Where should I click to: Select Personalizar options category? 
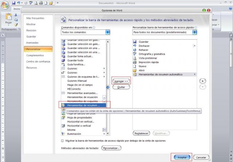(38, 49)
